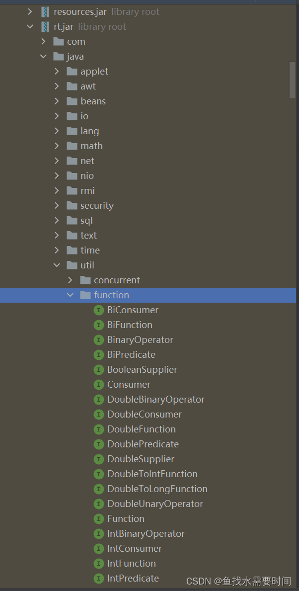Click the BiConsumer interface icon
The height and width of the screenshot is (591, 299).
pos(98,310)
